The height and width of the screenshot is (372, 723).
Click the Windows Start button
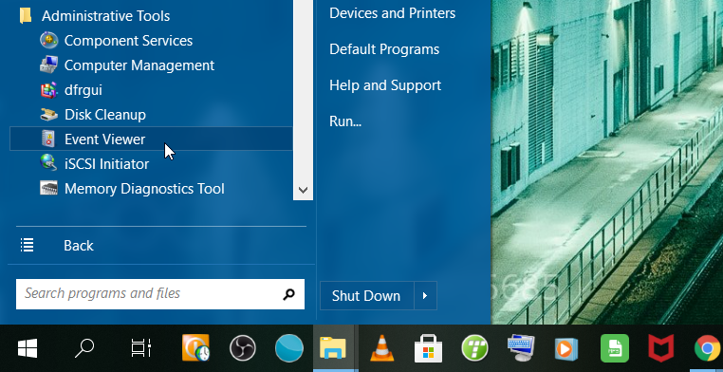tap(28, 348)
